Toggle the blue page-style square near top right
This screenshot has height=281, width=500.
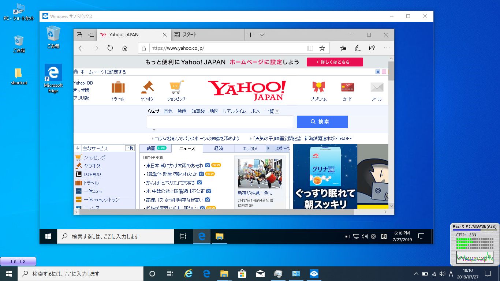(x=377, y=72)
